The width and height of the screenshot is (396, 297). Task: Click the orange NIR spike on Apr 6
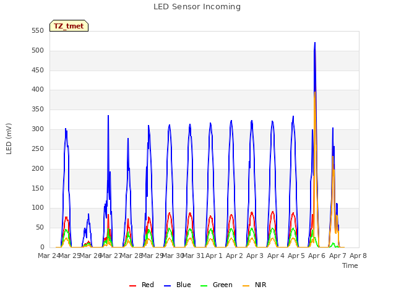pyautogui.click(x=315, y=92)
